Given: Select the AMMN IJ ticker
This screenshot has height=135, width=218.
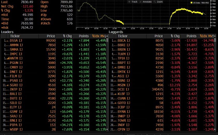Looking at the screenshot, I should pyautogui.click(x=16, y=45).
